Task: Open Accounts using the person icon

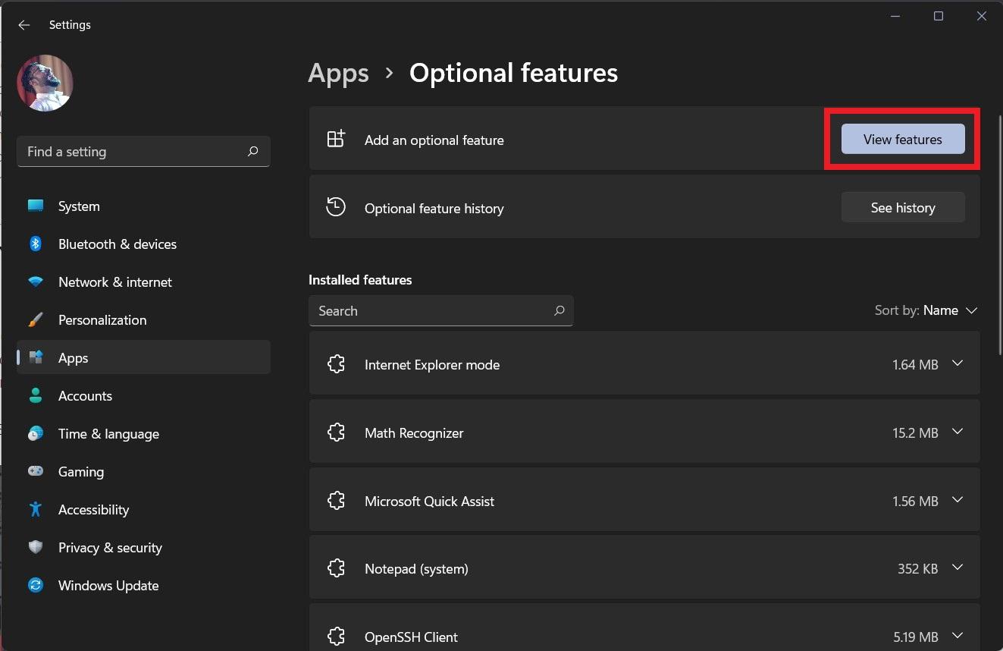Action: (x=36, y=396)
